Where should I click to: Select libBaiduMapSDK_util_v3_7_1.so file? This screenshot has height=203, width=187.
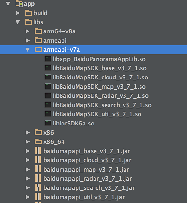click(x=97, y=114)
